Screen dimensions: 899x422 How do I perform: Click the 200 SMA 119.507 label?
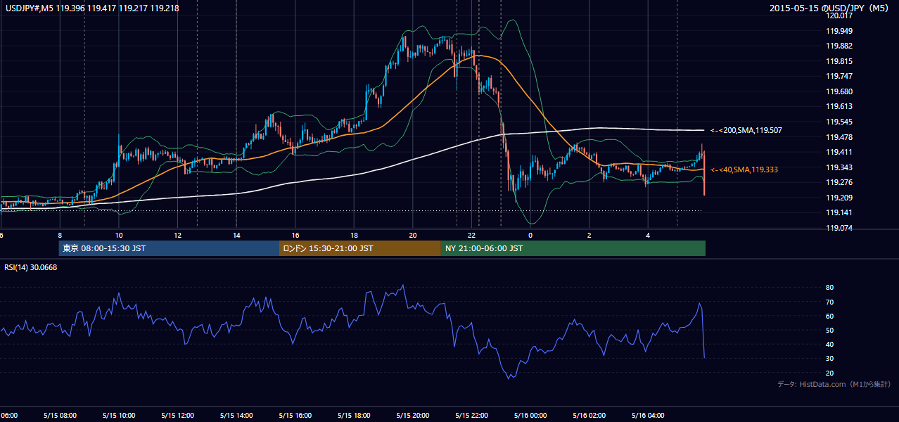pyautogui.click(x=746, y=131)
